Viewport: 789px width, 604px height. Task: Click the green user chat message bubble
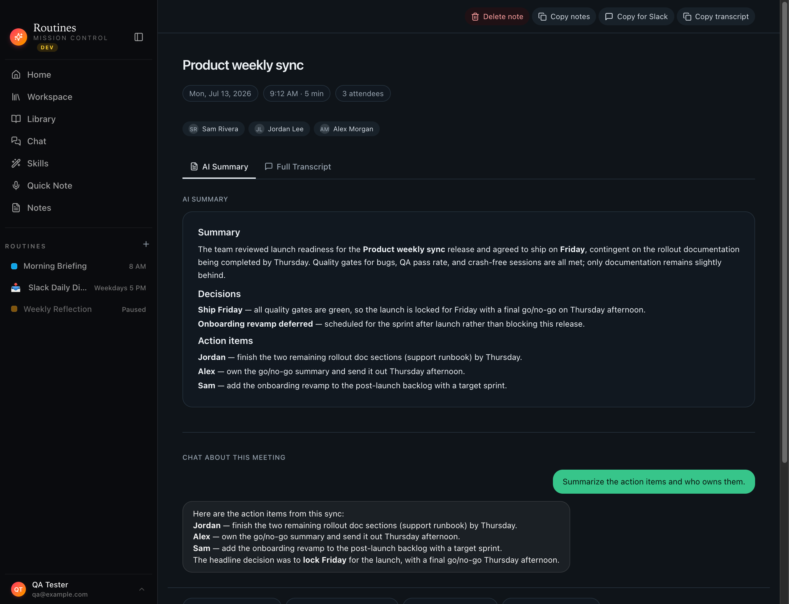(x=654, y=482)
